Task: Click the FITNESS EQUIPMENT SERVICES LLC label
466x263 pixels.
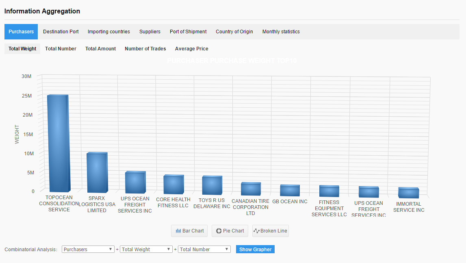Action: point(329,208)
